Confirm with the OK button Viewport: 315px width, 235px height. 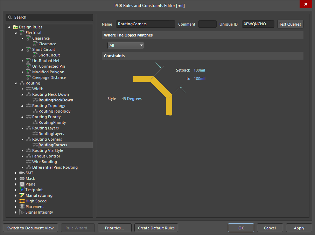click(x=241, y=228)
